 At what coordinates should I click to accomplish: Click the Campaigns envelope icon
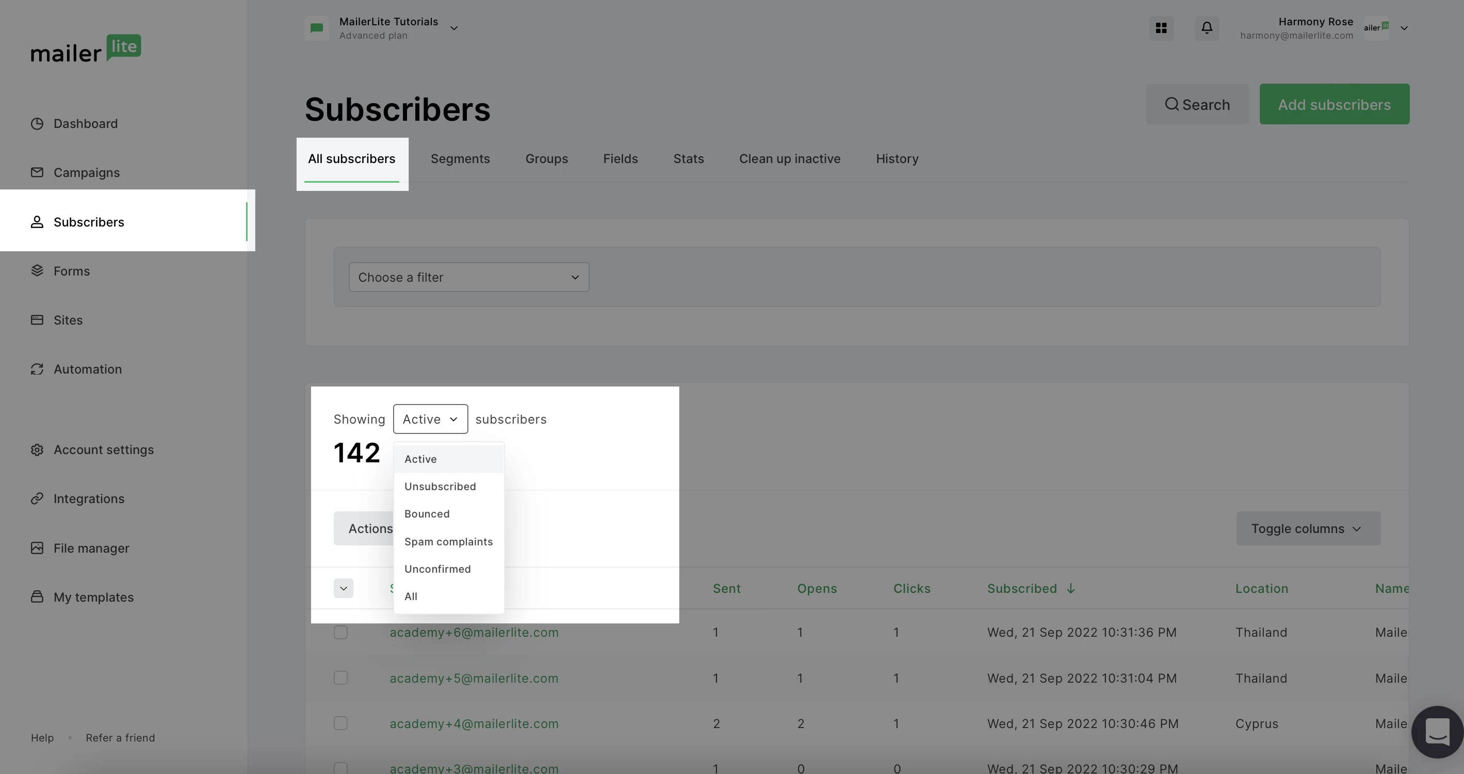point(37,172)
